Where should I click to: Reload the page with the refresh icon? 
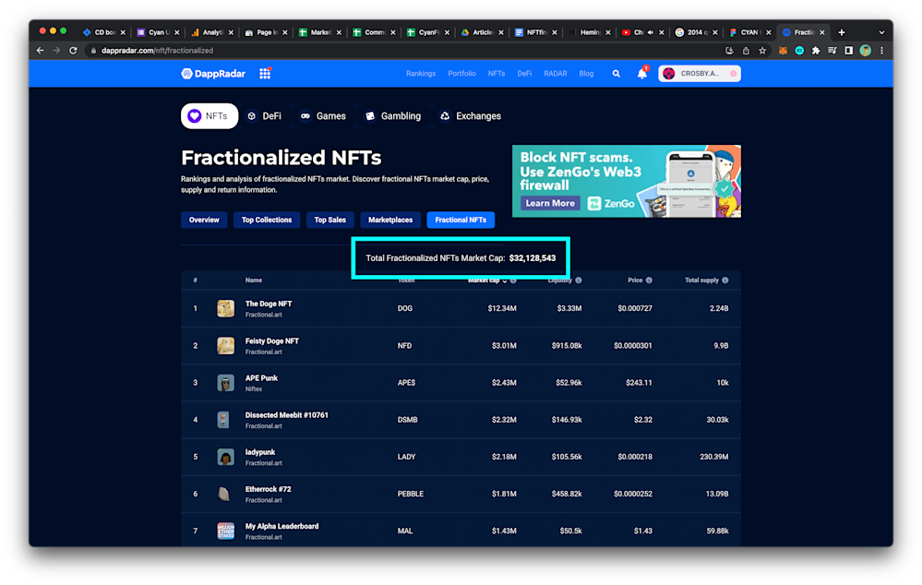[x=73, y=51]
